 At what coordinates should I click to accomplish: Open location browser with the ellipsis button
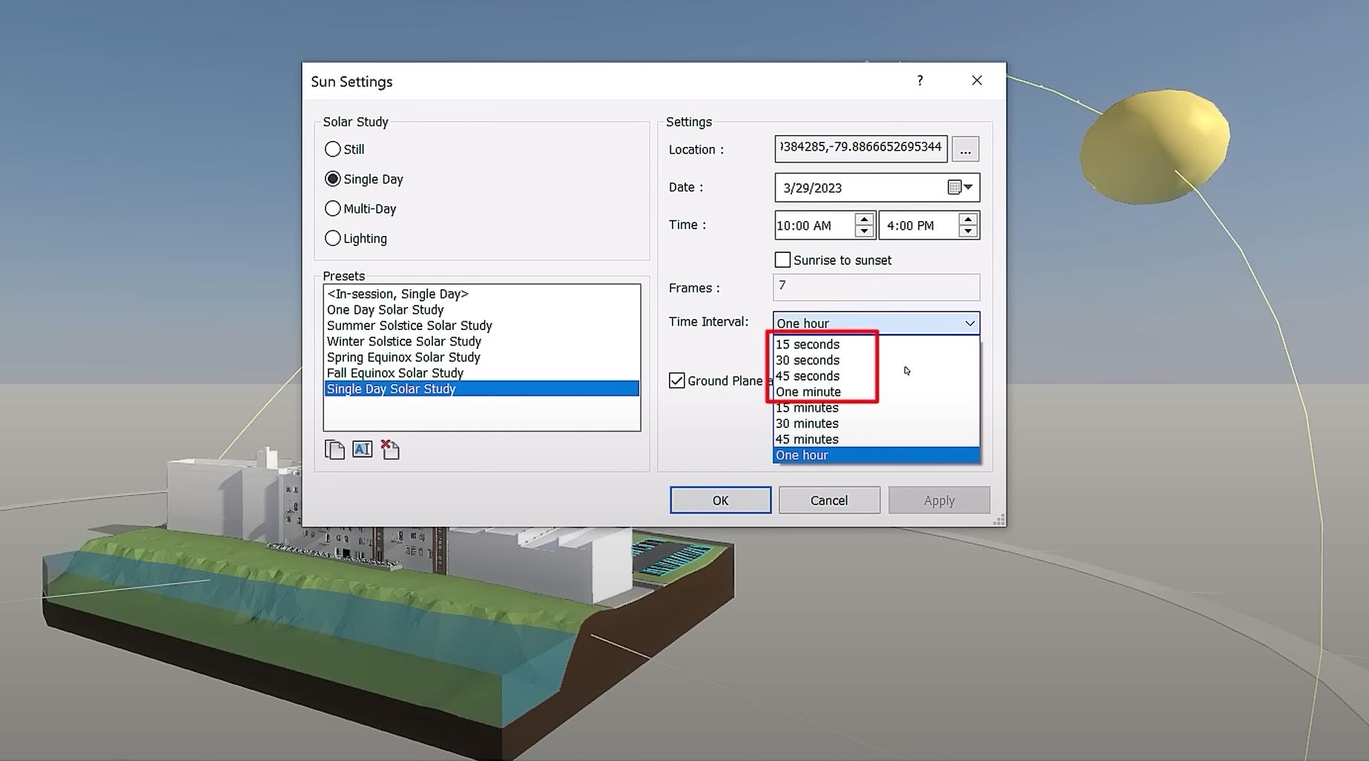[965, 149]
